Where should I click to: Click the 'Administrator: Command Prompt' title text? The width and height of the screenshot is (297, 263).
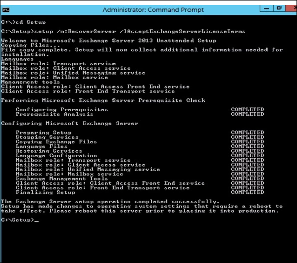153,10
